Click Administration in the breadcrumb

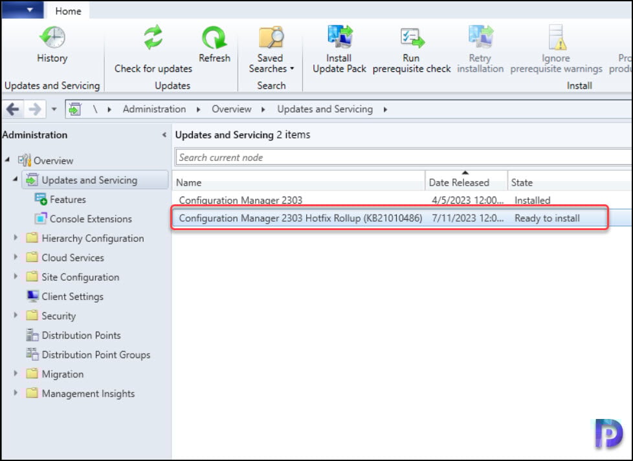(155, 109)
